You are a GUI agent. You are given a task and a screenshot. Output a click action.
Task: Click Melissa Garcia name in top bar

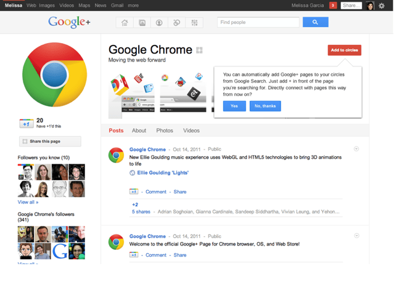tap(308, 6)
